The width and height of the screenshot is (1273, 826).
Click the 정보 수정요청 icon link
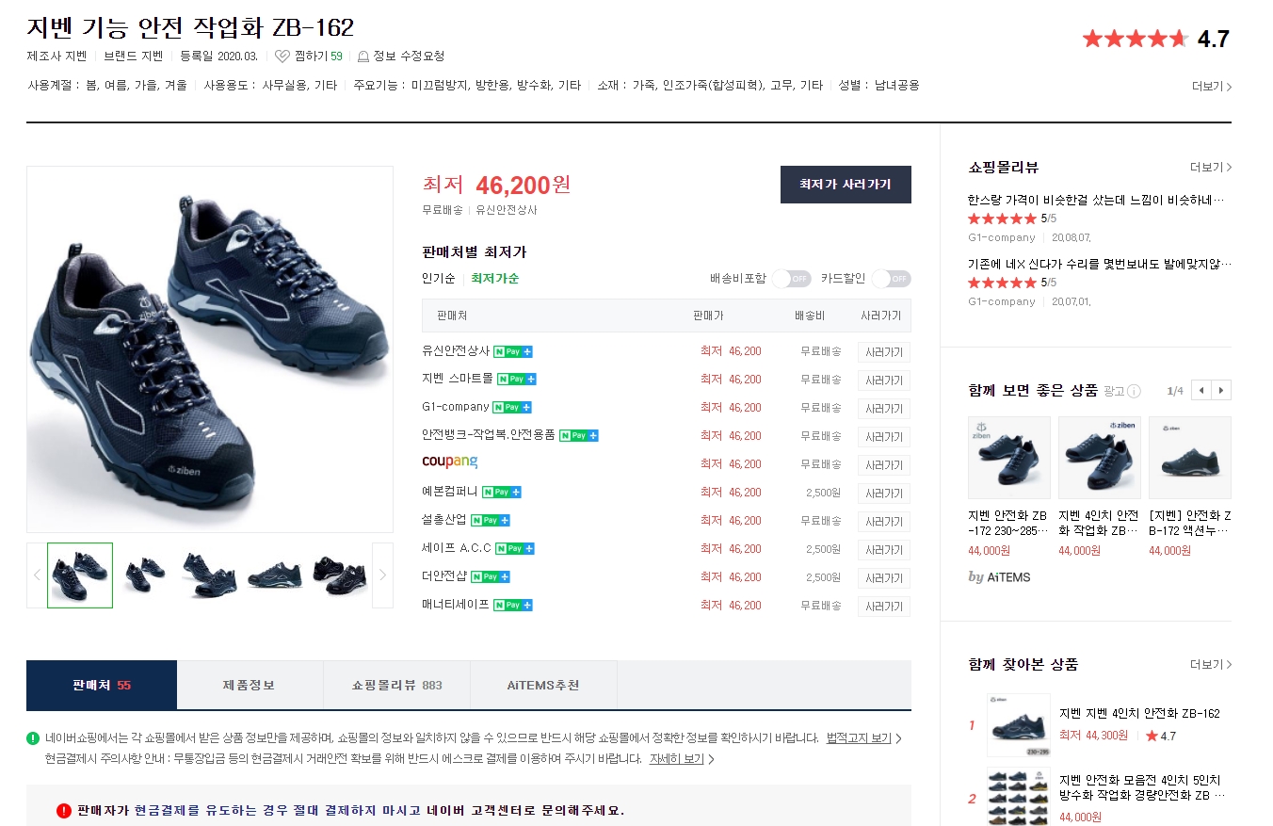363,57
